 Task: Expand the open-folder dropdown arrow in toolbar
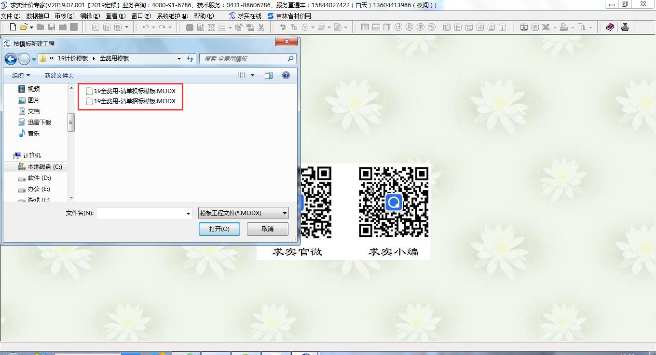tap(31, 27)
